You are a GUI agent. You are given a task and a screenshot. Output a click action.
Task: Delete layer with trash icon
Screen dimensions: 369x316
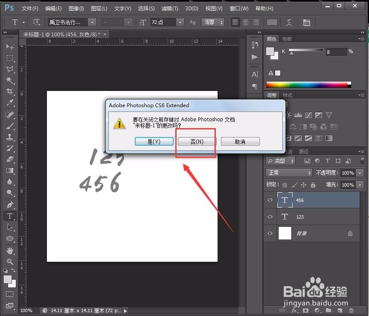point(351,310)
